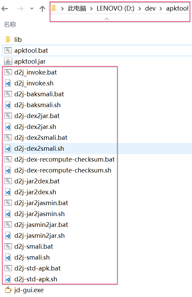Select d2j-dex2jar.sh script icon
This screenshot has height=297, width=192.
click(x=8, y=127)
